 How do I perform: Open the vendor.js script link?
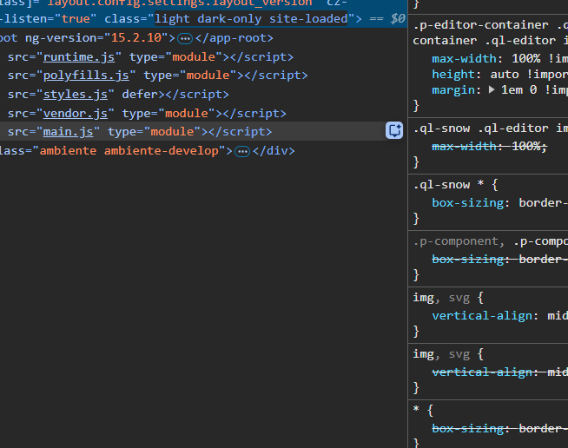76,113
